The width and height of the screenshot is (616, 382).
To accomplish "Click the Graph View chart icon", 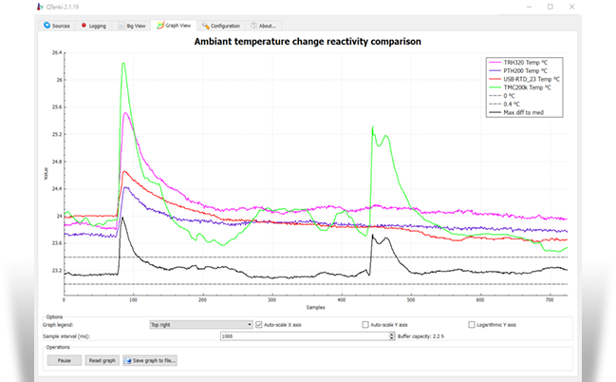I will click(x=161, y=26).
